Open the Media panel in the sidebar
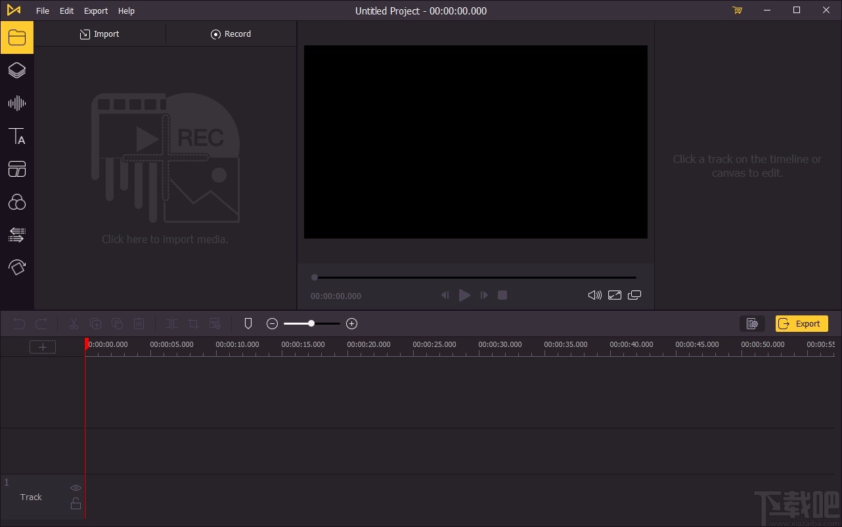 click(x=17, y=37)
